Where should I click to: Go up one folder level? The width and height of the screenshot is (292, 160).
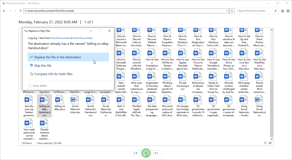20,11
